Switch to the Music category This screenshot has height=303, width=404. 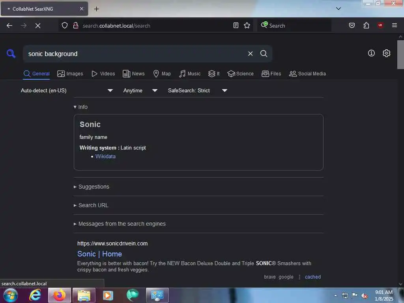tap(190, 74)
